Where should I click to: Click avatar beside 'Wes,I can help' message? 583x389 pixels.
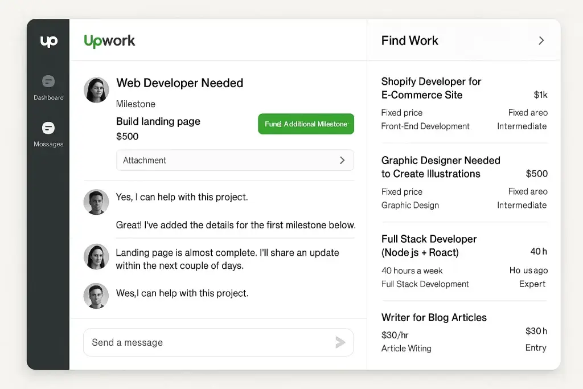96,296
